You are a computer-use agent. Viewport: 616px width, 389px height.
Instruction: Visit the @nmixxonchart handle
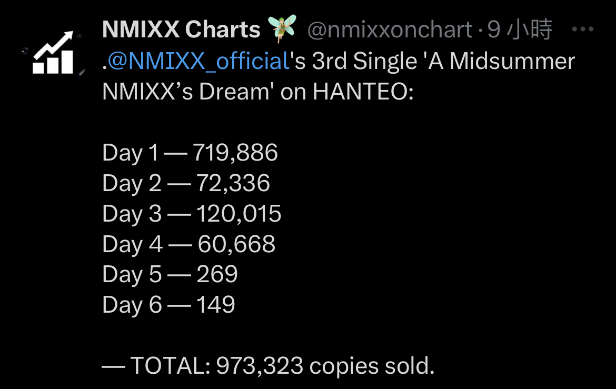tap(390, 29)
